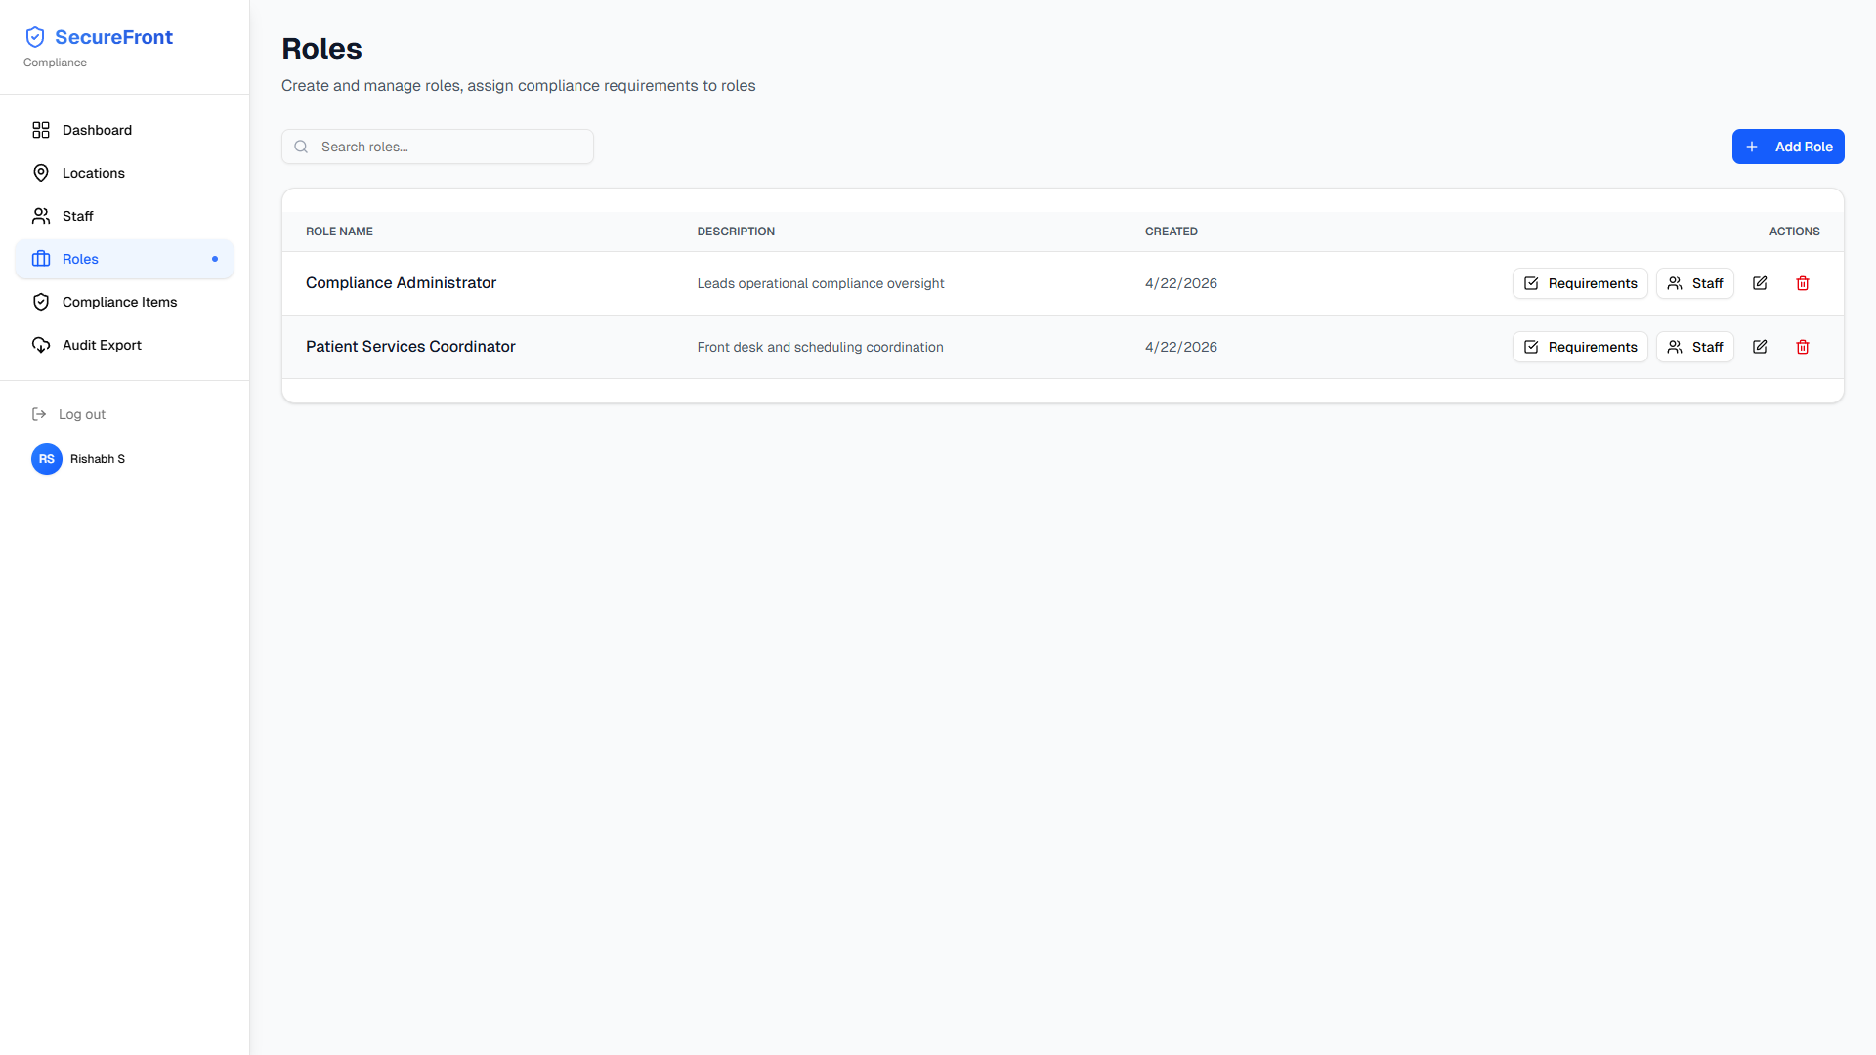Open the RS user avatar
This screenshot has height=1055, width=1876.
click(x=46, y=459)
